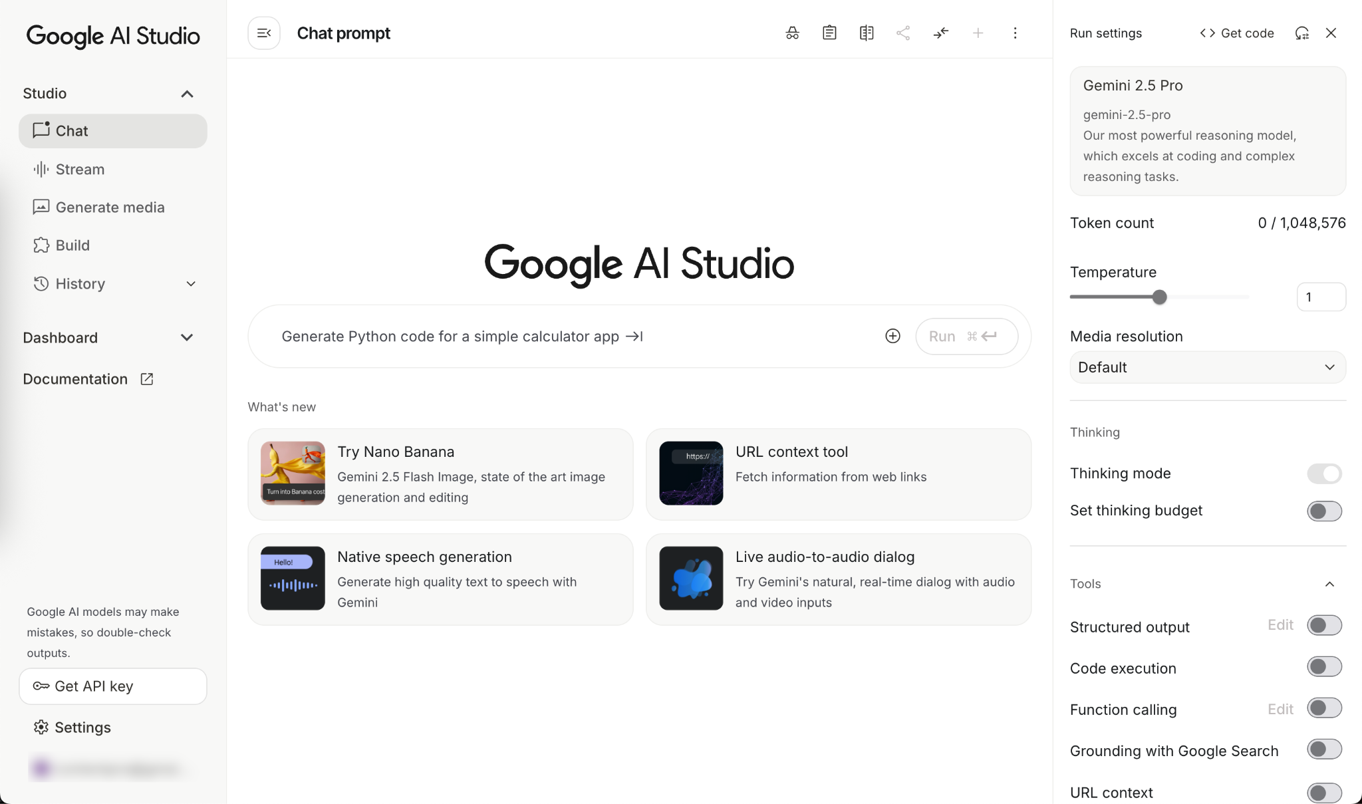Open the system instructions clipboard icon

pyautogui.click(x=829, y=33)
